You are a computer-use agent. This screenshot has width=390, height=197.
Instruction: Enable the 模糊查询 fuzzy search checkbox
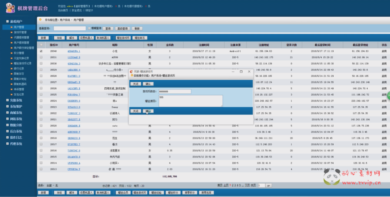click(89, 28)
